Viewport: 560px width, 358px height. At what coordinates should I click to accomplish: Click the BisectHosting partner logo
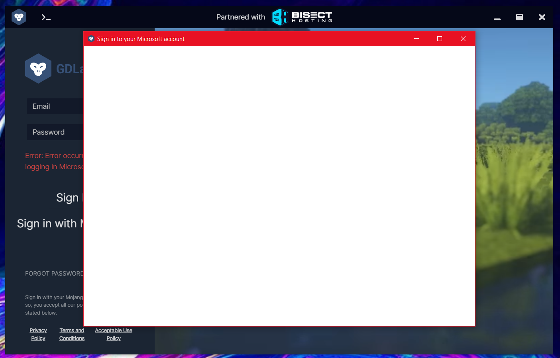coord(302,17)
